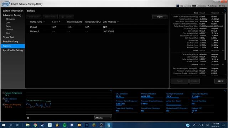This screenshot has width=228, height=128.
Task: Open the Help item in header
Action: pyautogui.click(x=222, y=6)
